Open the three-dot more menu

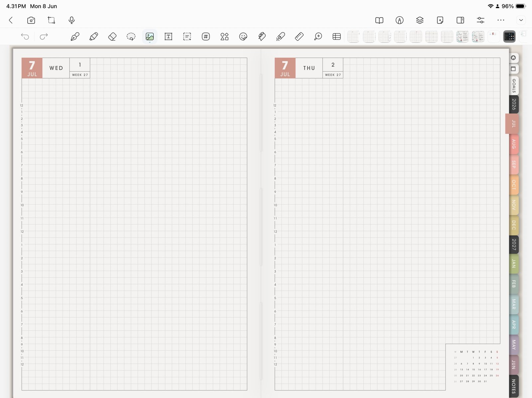pos(501,20)
